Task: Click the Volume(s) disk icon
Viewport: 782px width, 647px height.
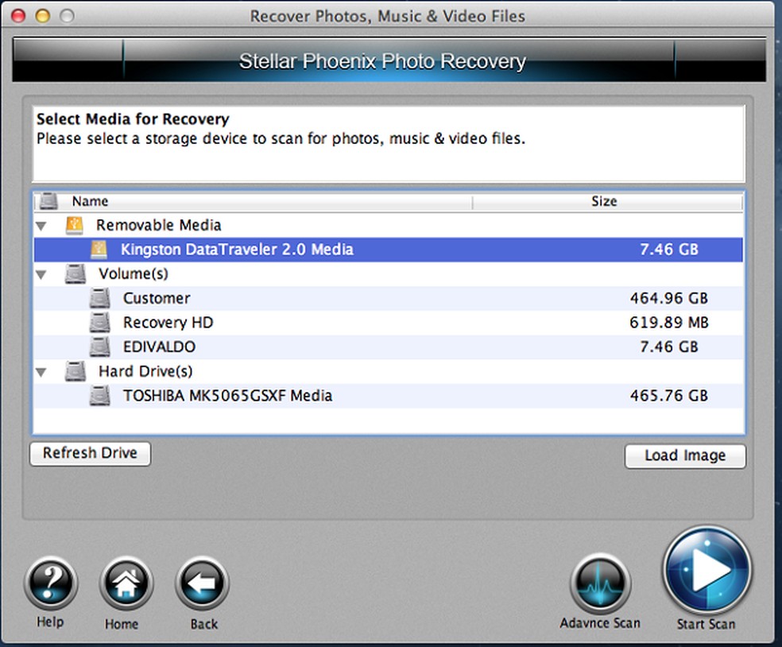Action: tap(75, 274)
